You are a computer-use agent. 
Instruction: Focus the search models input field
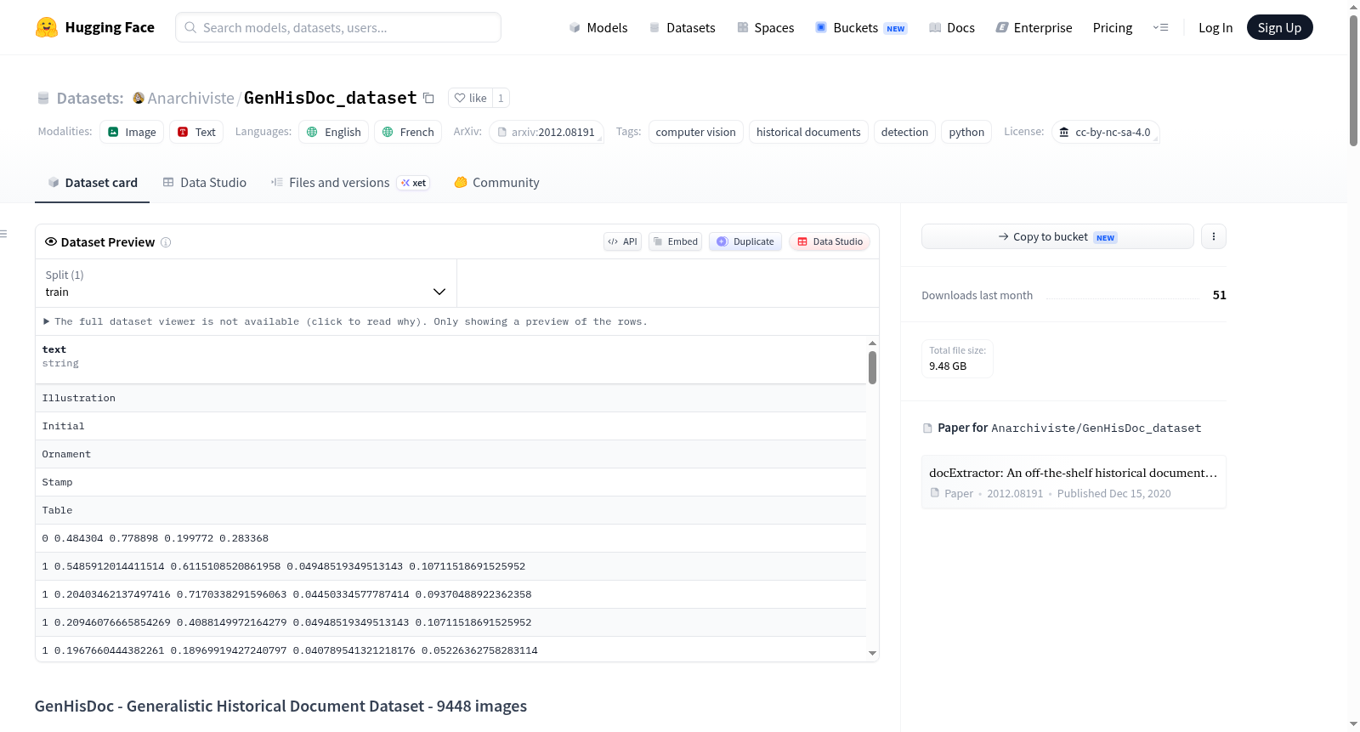click(338, 27)
